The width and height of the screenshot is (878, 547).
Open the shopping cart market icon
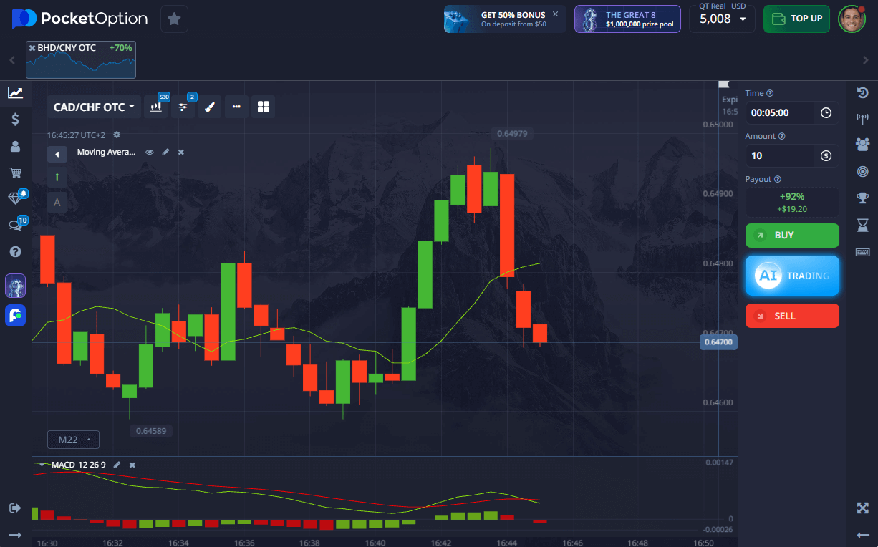point(15,173)
